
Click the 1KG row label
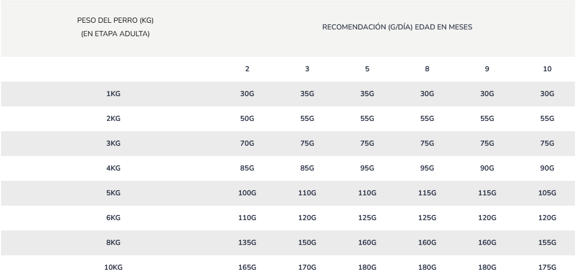114,94
